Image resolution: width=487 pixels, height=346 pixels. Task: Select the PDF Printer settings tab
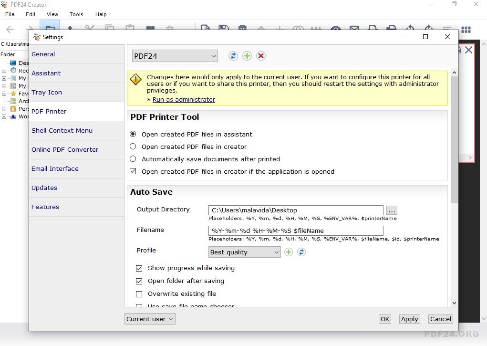(76, 111)
